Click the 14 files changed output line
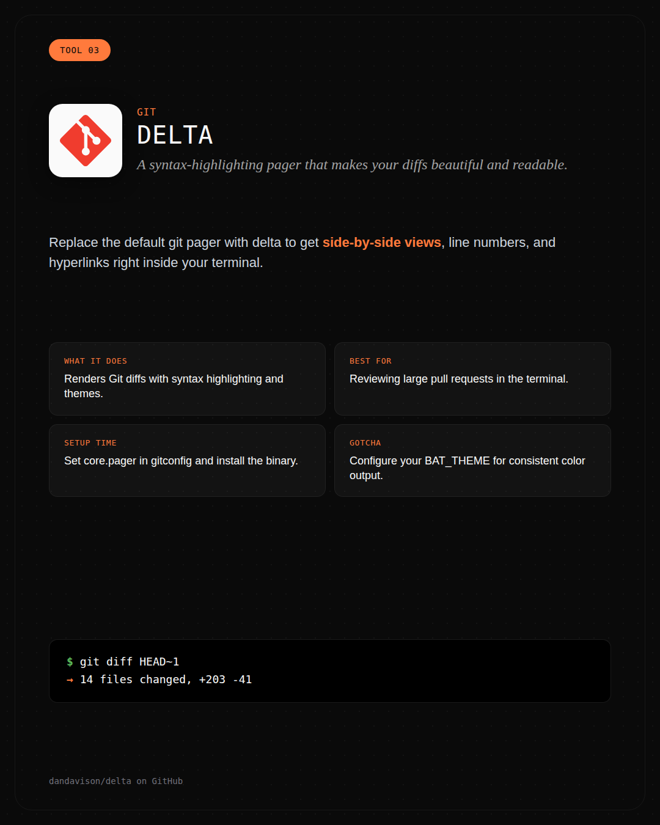The width and height of the screenshot is (660, 825). 166,680
